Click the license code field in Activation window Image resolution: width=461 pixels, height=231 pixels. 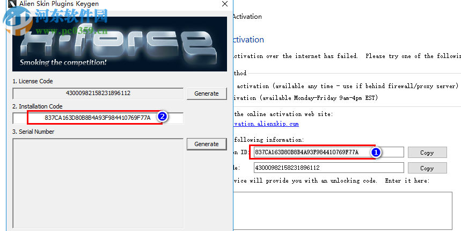pyautogui.click(x=328, y=168)
